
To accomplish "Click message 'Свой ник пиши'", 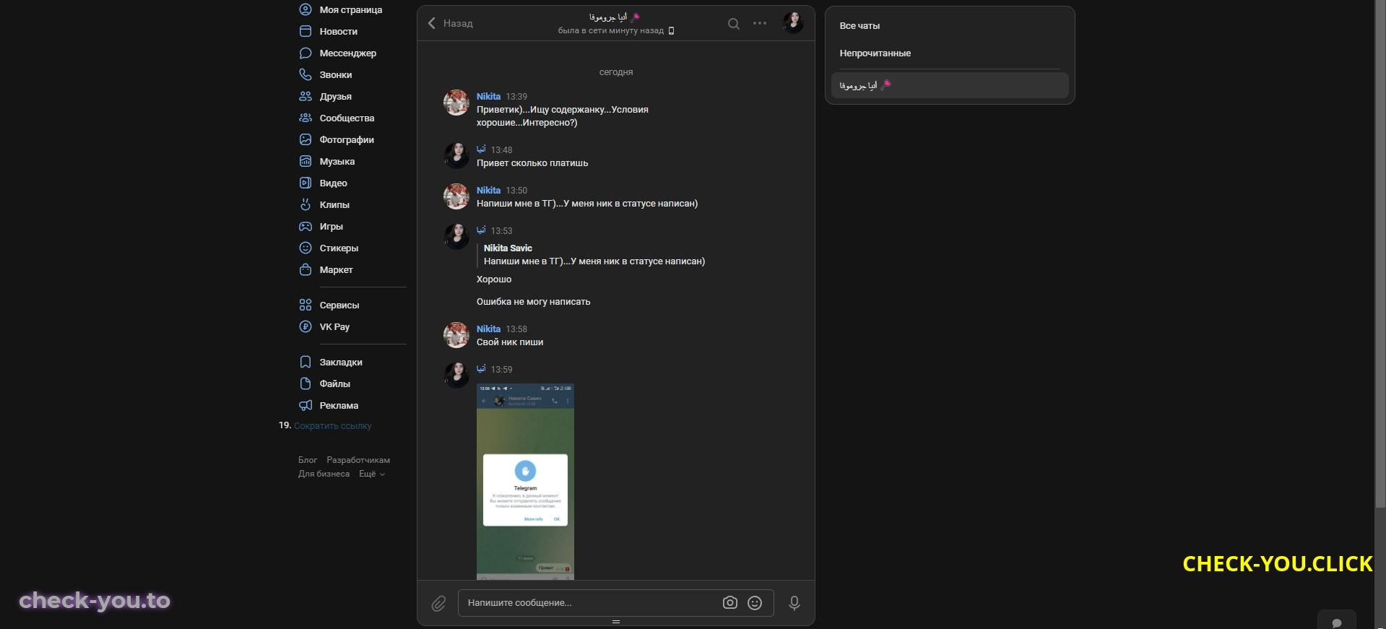I will 510,342.
